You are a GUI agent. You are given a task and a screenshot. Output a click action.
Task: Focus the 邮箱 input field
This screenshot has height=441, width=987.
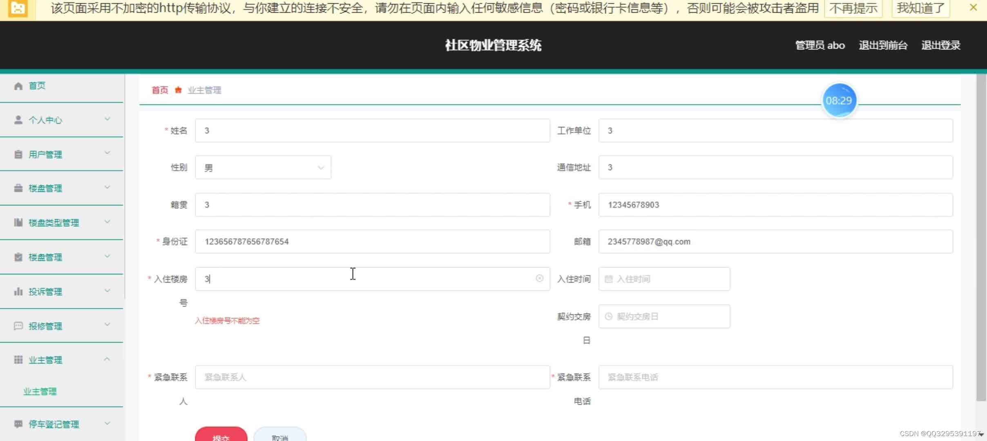[776, 241]
